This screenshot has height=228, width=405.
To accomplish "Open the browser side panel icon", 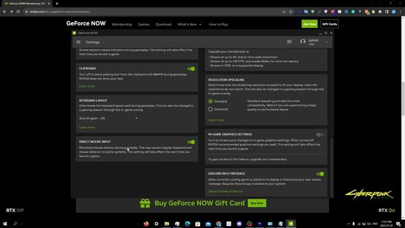I will point(387,11).
